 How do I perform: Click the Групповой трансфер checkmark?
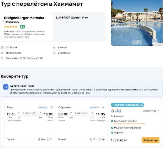pos(112,121)
